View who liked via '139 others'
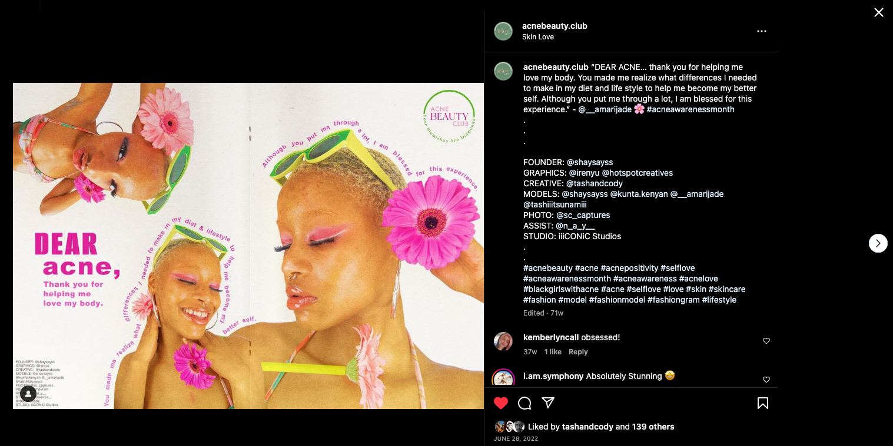The image size is (893, 446). coord(653,427)
